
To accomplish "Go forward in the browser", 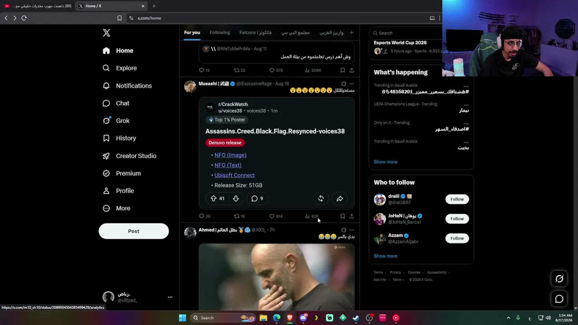I will pyautogui.click(x=15, y=18).
